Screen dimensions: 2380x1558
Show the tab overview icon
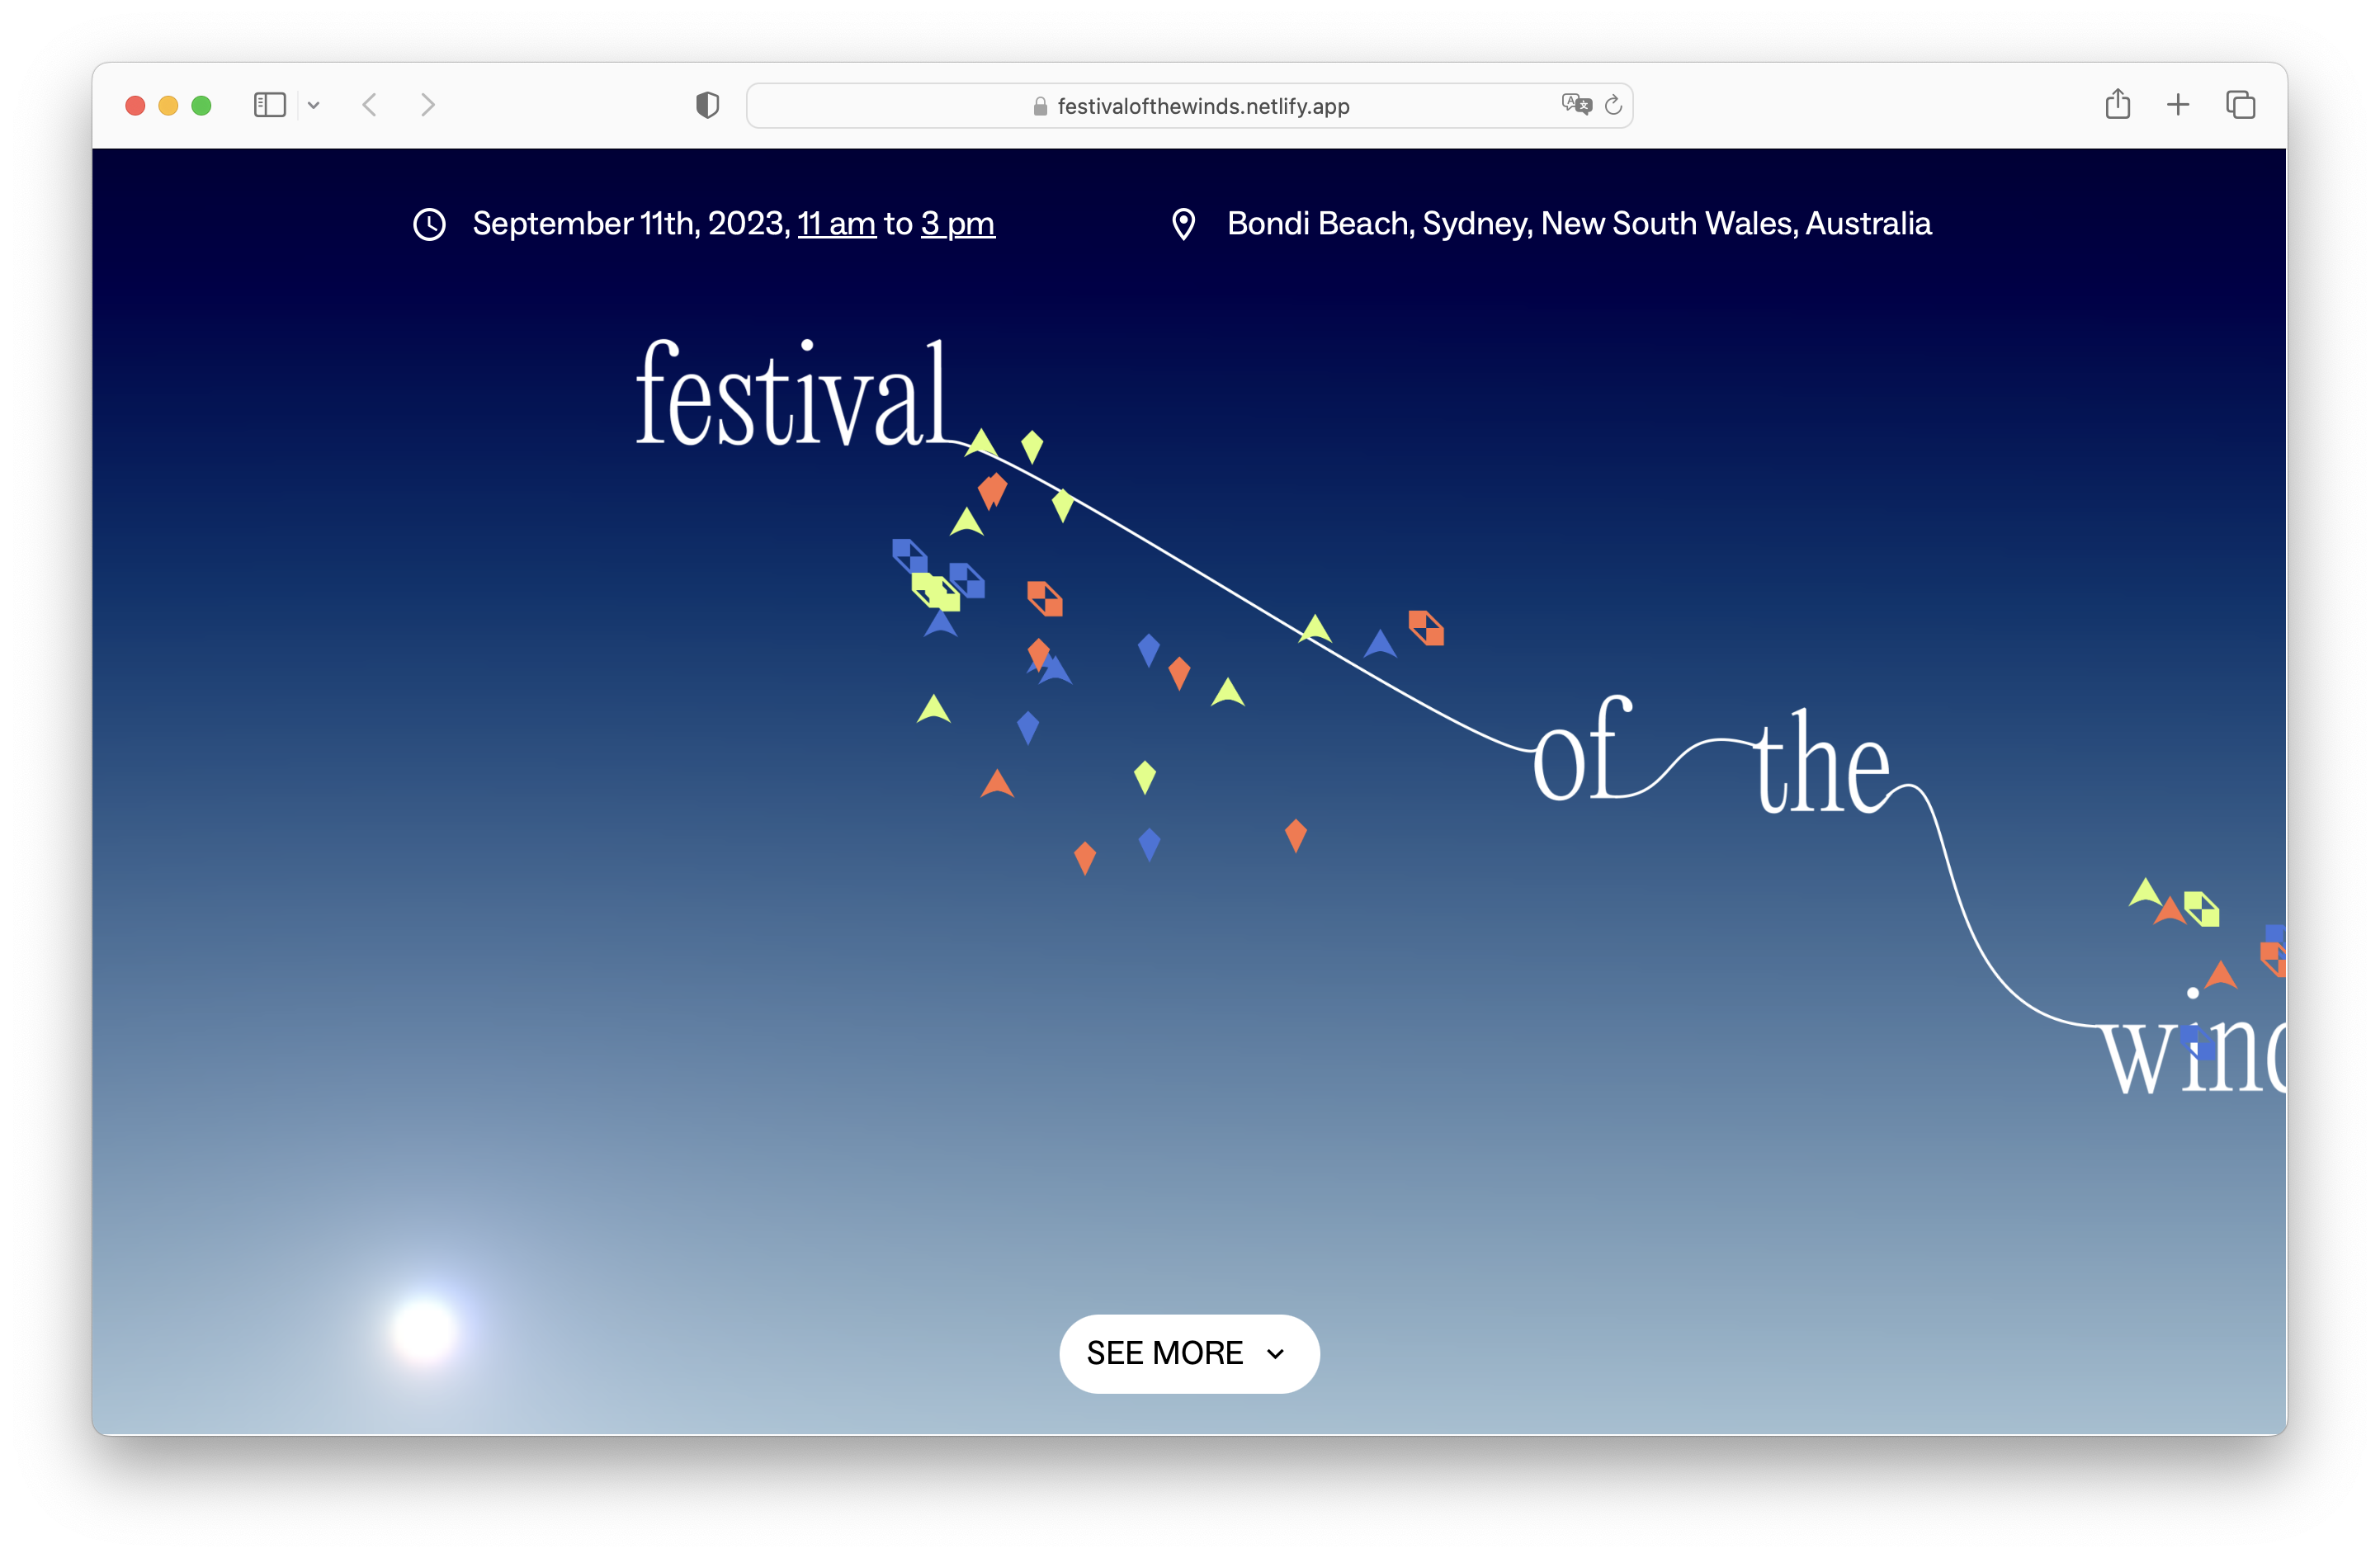[x=2240, y=105]
